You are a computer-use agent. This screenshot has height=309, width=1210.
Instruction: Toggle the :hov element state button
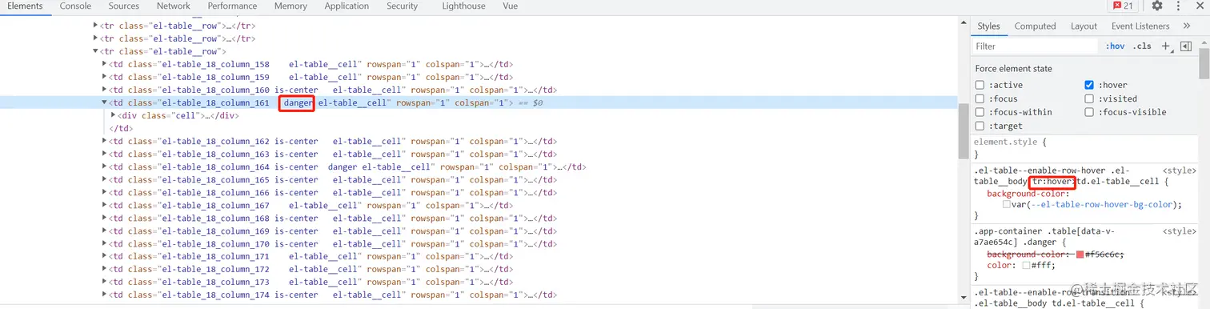click(x=1115, y=46)
